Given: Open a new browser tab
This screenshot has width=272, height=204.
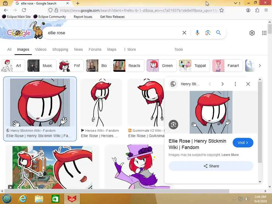Looking at the screenshot, I should (78, 3).
